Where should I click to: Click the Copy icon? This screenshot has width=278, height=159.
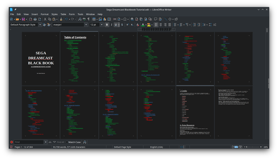click(50, 19)
